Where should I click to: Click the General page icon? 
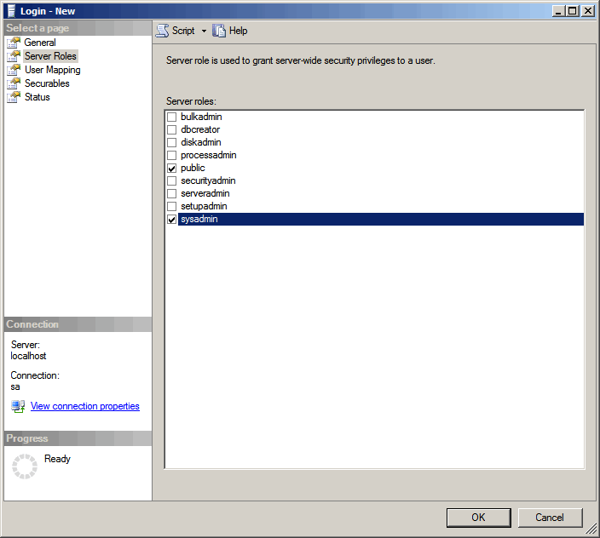[14, 43]
